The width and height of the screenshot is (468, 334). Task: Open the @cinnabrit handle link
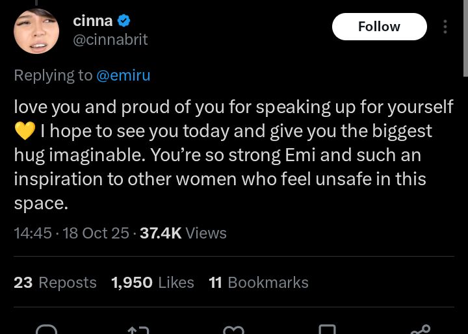click(110, 40)
